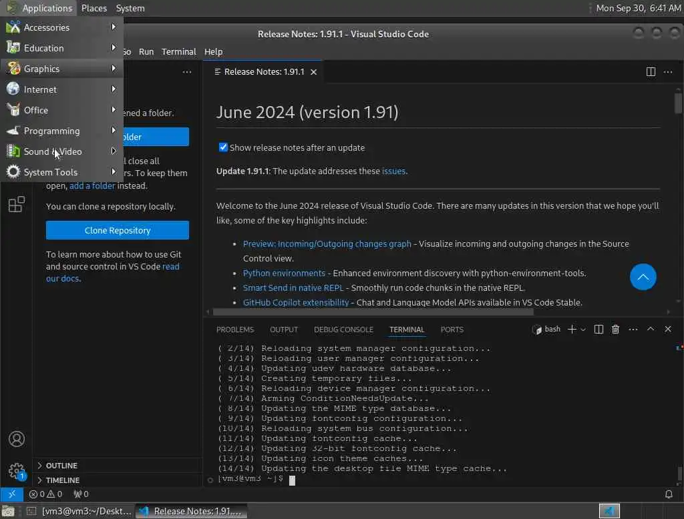
Task: Split the terminal panel
Action: (598, 329)
